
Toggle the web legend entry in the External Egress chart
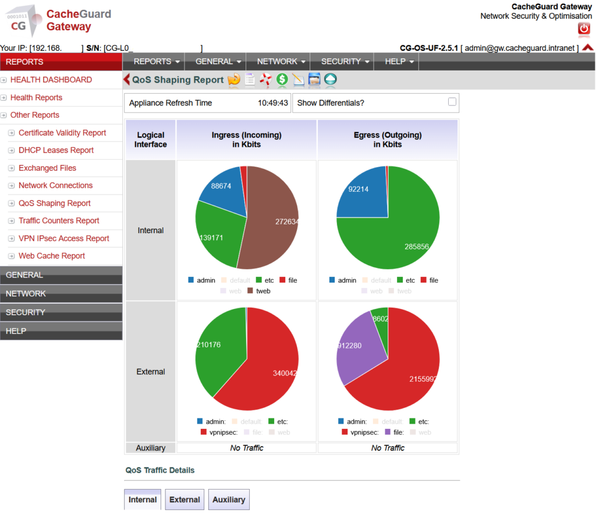click(x=421, y=432)
